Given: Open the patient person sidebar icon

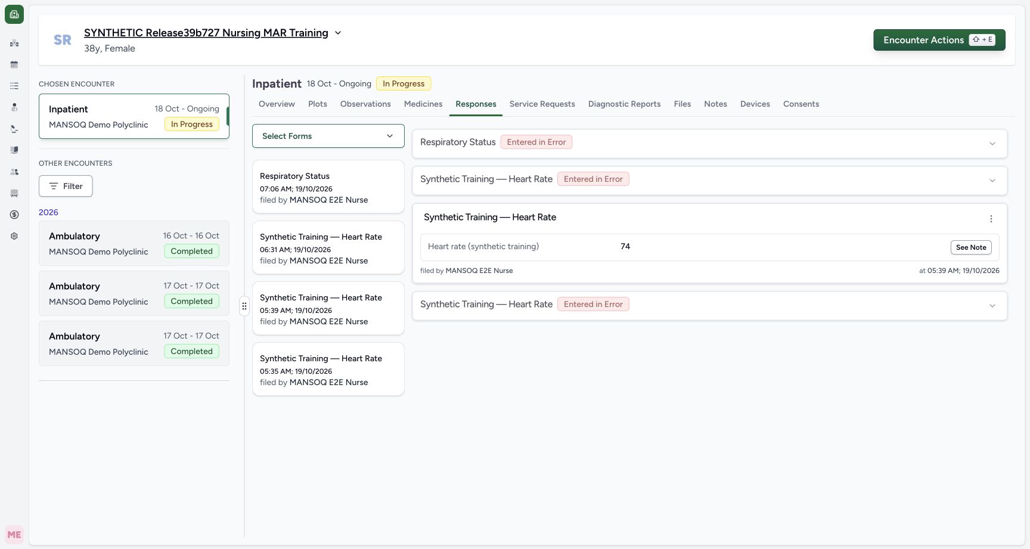Looking at the screenshot, I should pos(14,107).
